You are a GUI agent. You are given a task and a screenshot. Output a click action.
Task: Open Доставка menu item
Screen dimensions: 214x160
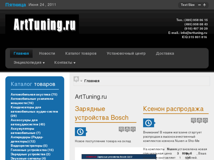click(165, 53)
